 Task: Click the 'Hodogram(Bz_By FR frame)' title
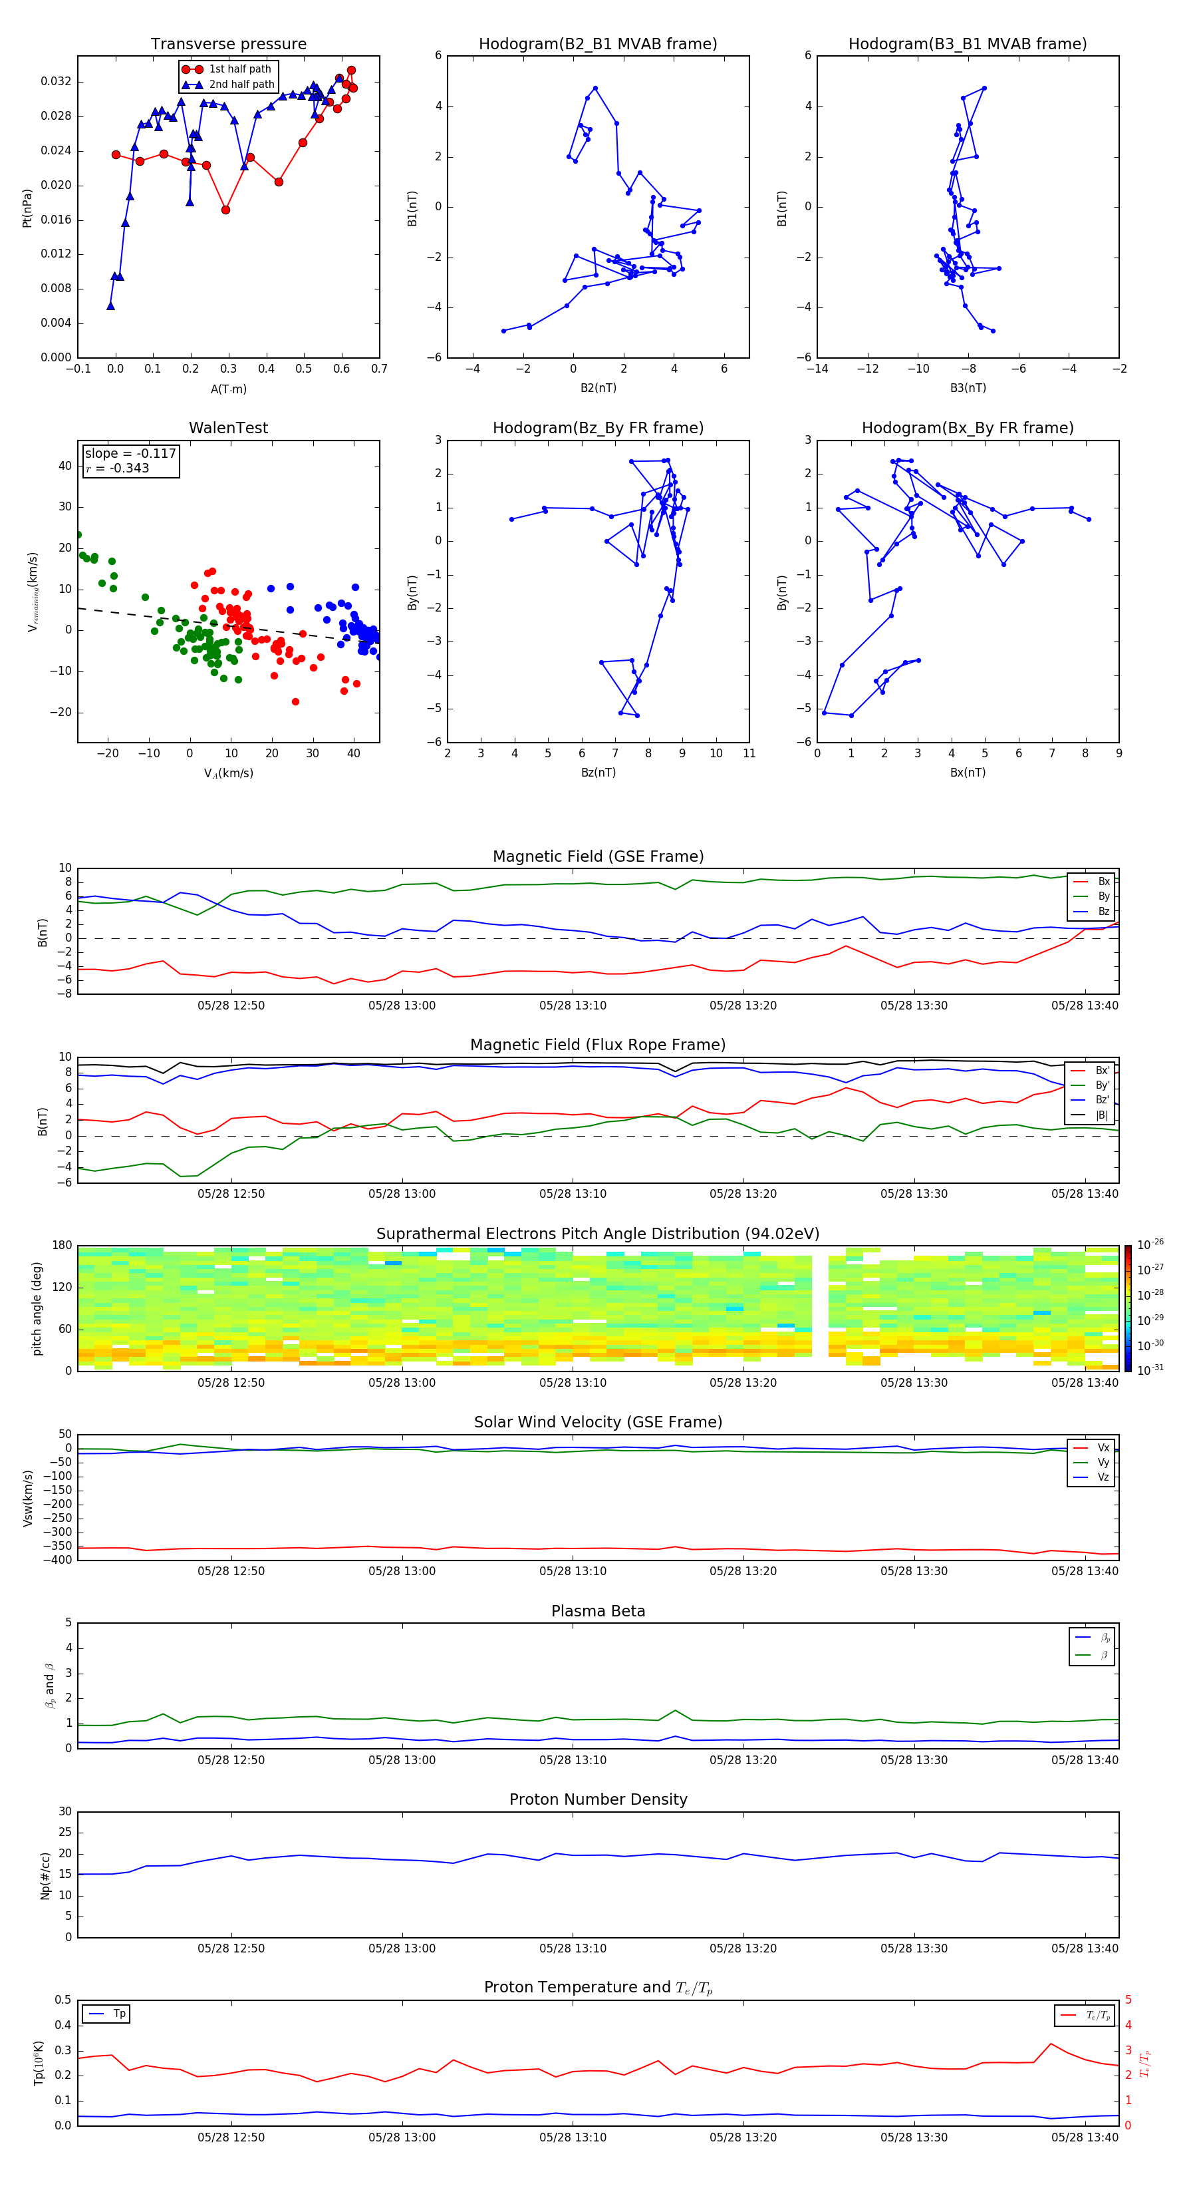click(x=598, y=428)
